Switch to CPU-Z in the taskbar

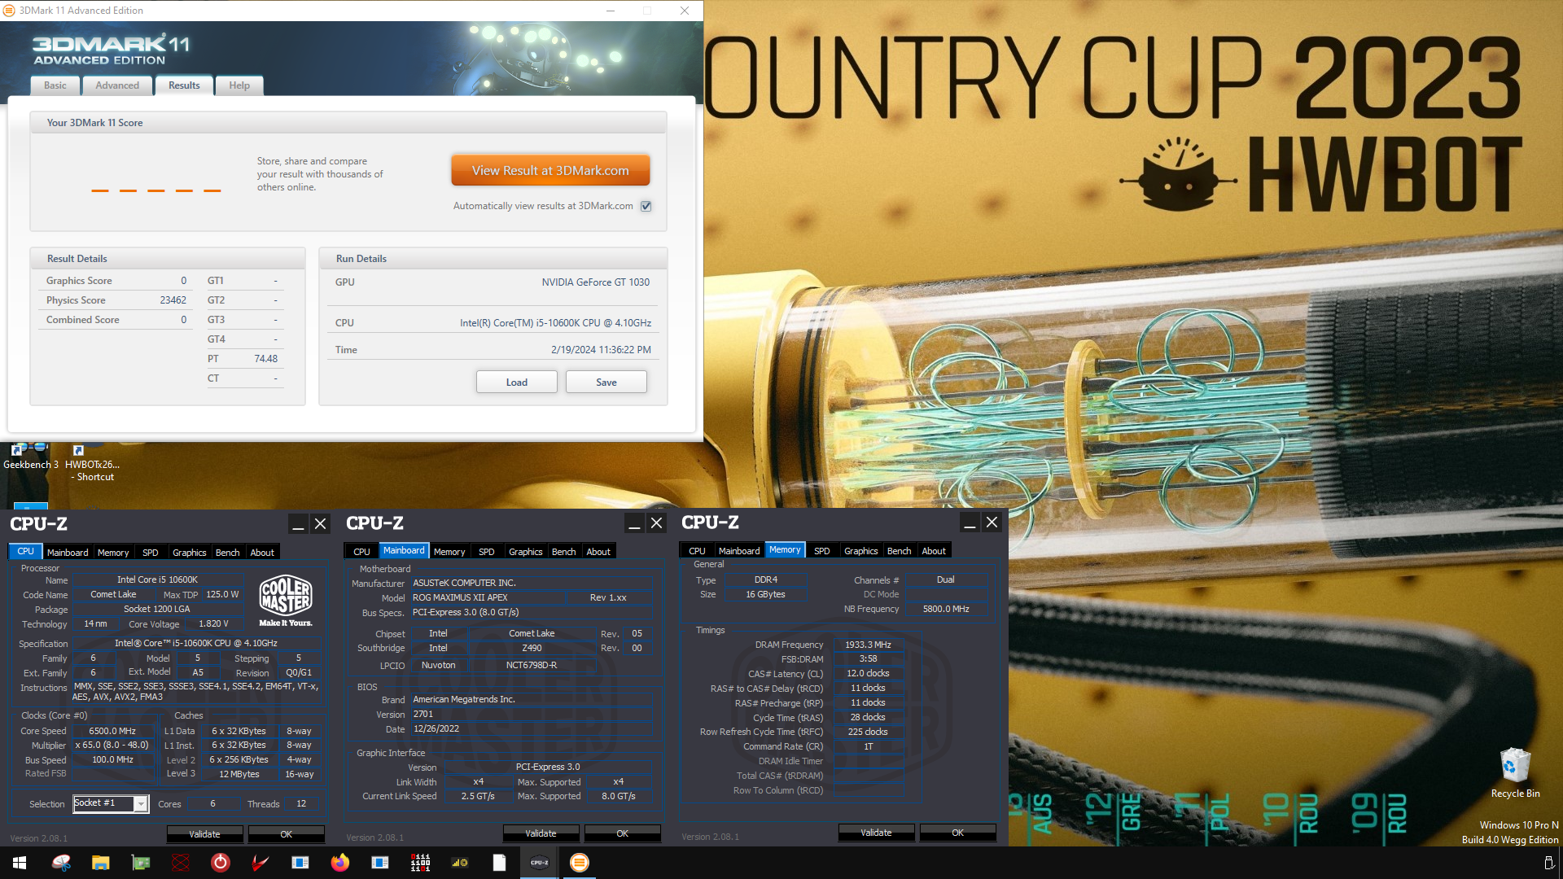click(540, 863)
